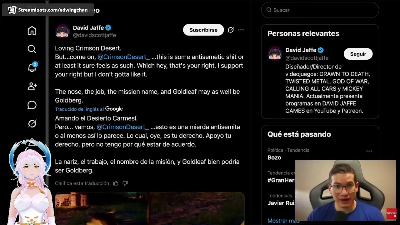Click Seguir button for David Jaffe
This screenshot has width=400, height=225.
(358, 54)
